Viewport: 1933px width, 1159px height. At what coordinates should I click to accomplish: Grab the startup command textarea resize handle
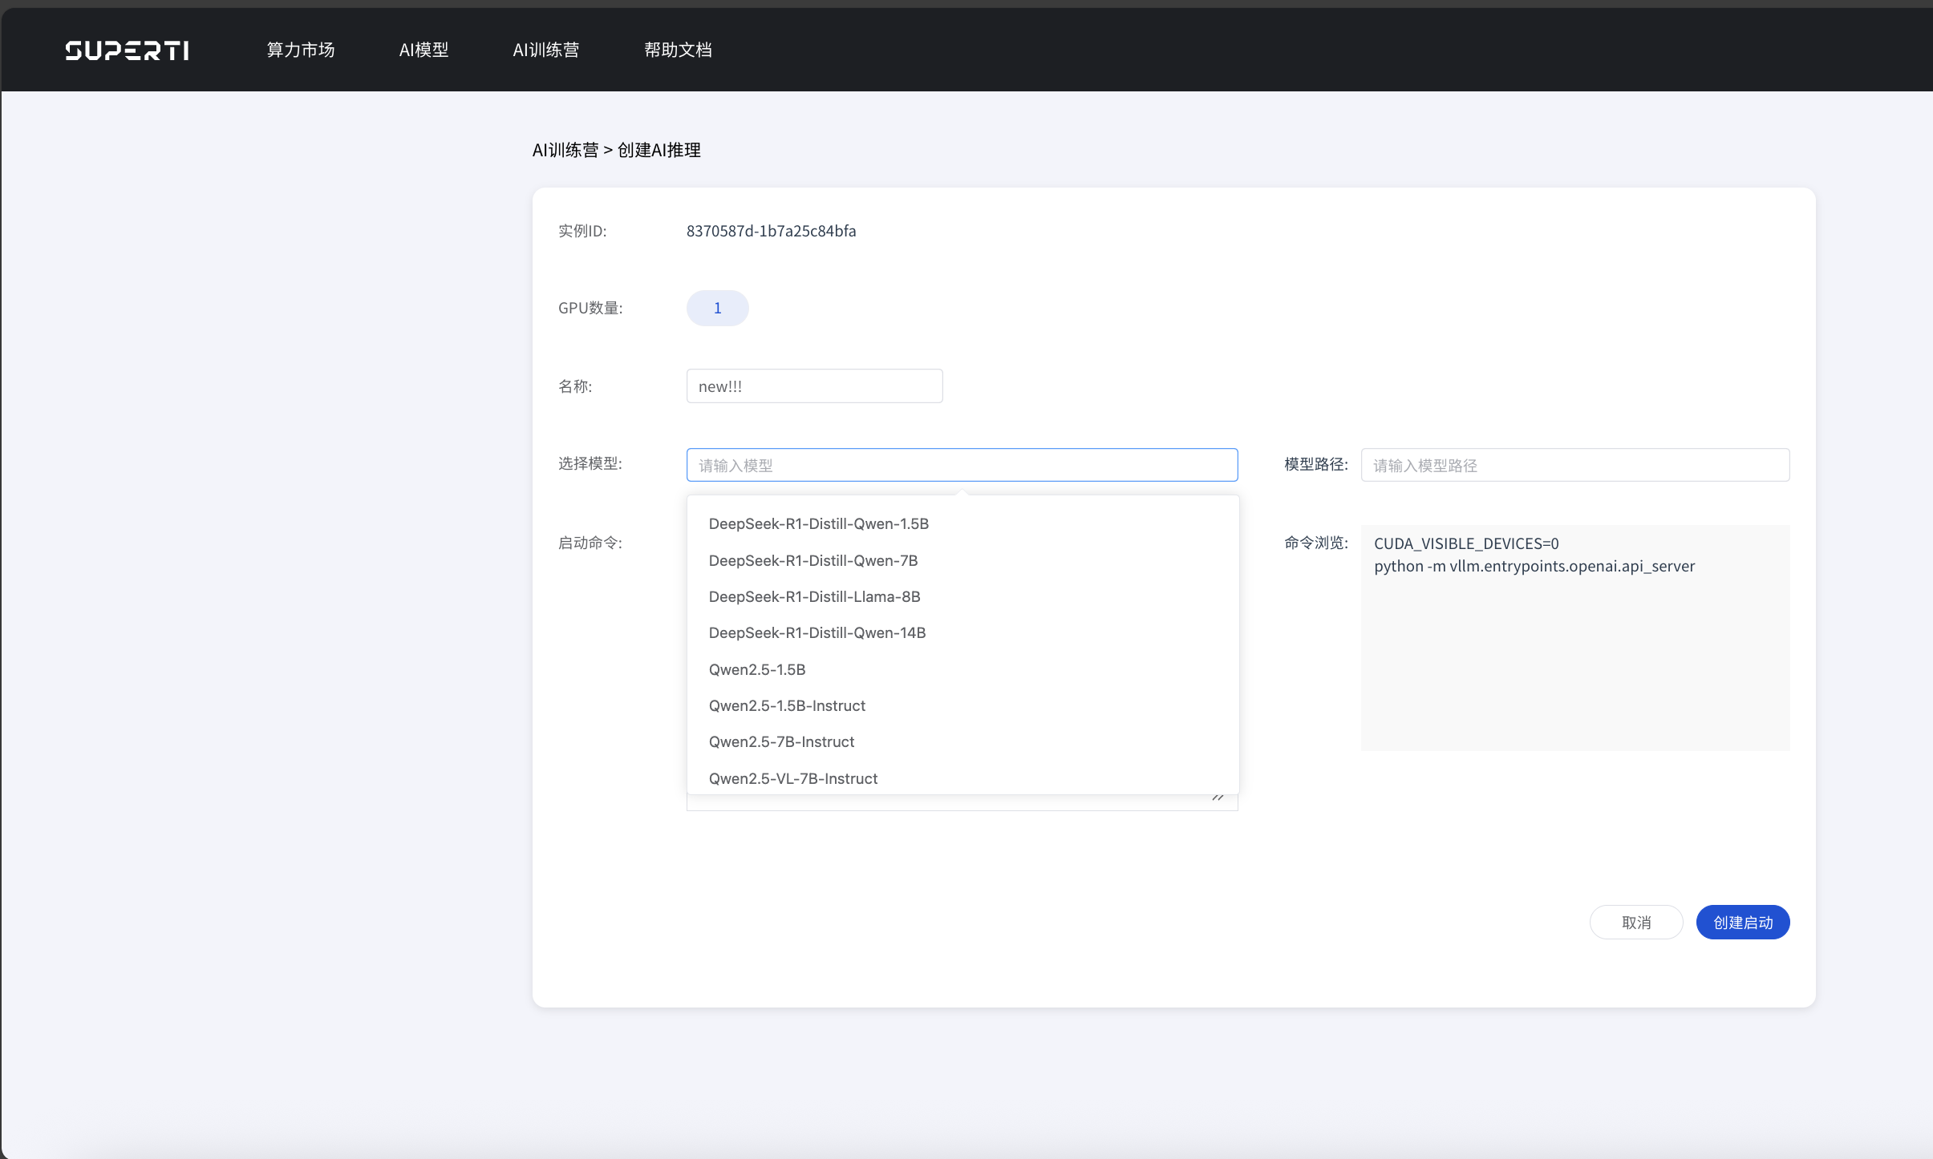click(x=1218, y=798)
